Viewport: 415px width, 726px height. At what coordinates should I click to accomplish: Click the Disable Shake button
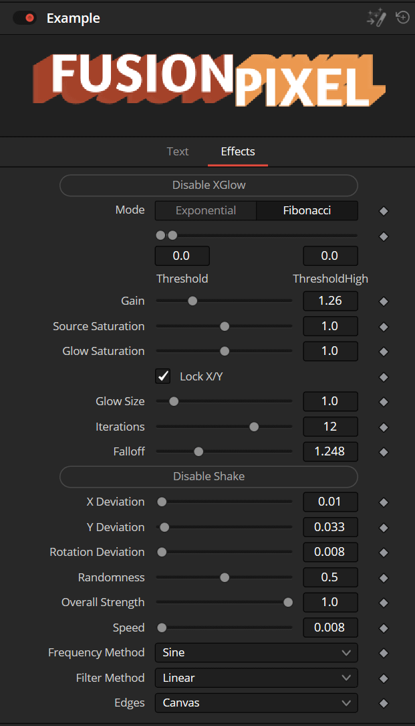[209, 476]
